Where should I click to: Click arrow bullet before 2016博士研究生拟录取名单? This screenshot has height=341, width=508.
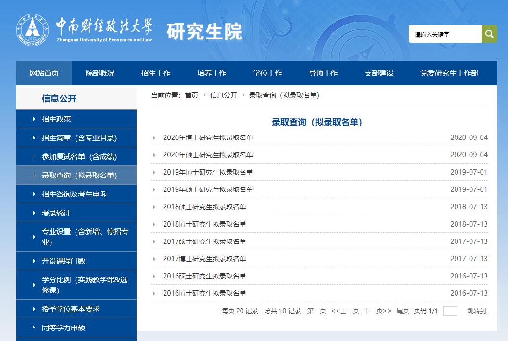tap(154, 294)
